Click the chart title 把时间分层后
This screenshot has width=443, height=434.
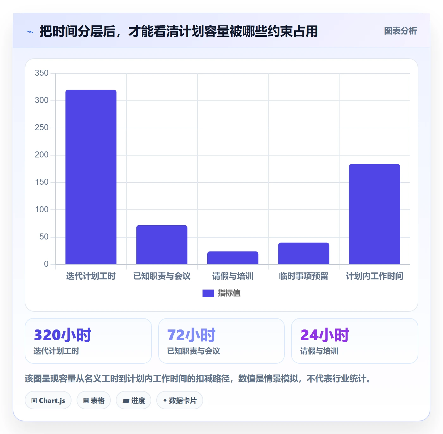pos(178,31)
